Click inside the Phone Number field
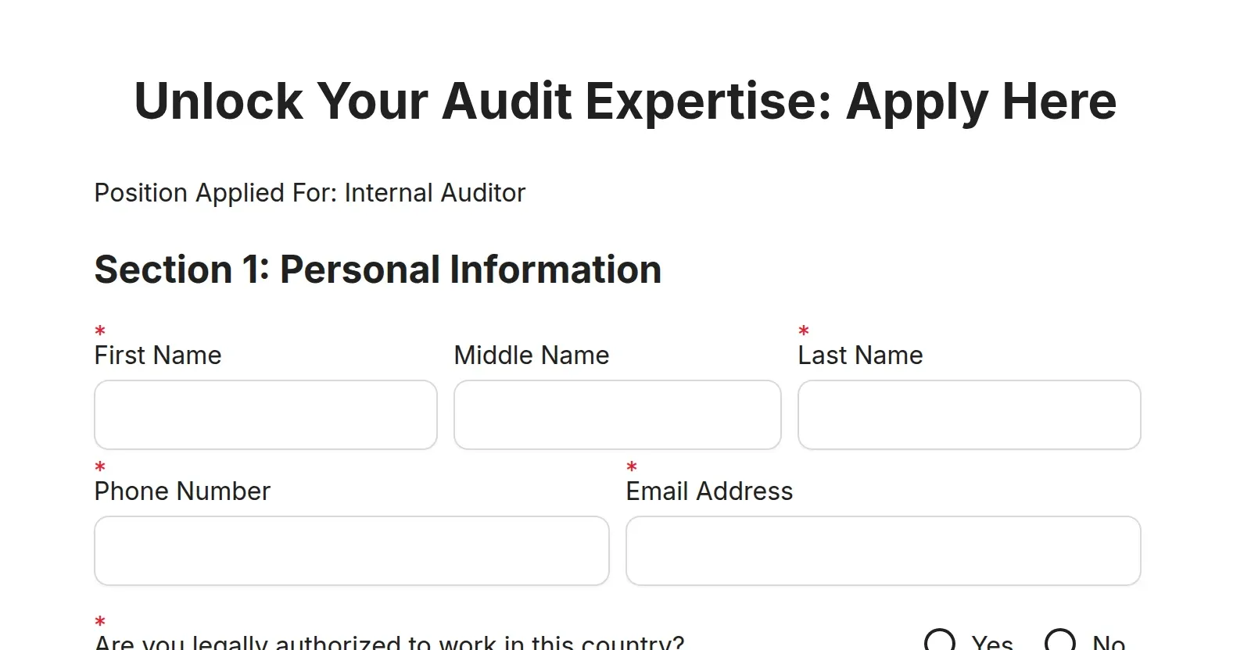Viewport: 1251px width, 650px height. pos(351,550)
